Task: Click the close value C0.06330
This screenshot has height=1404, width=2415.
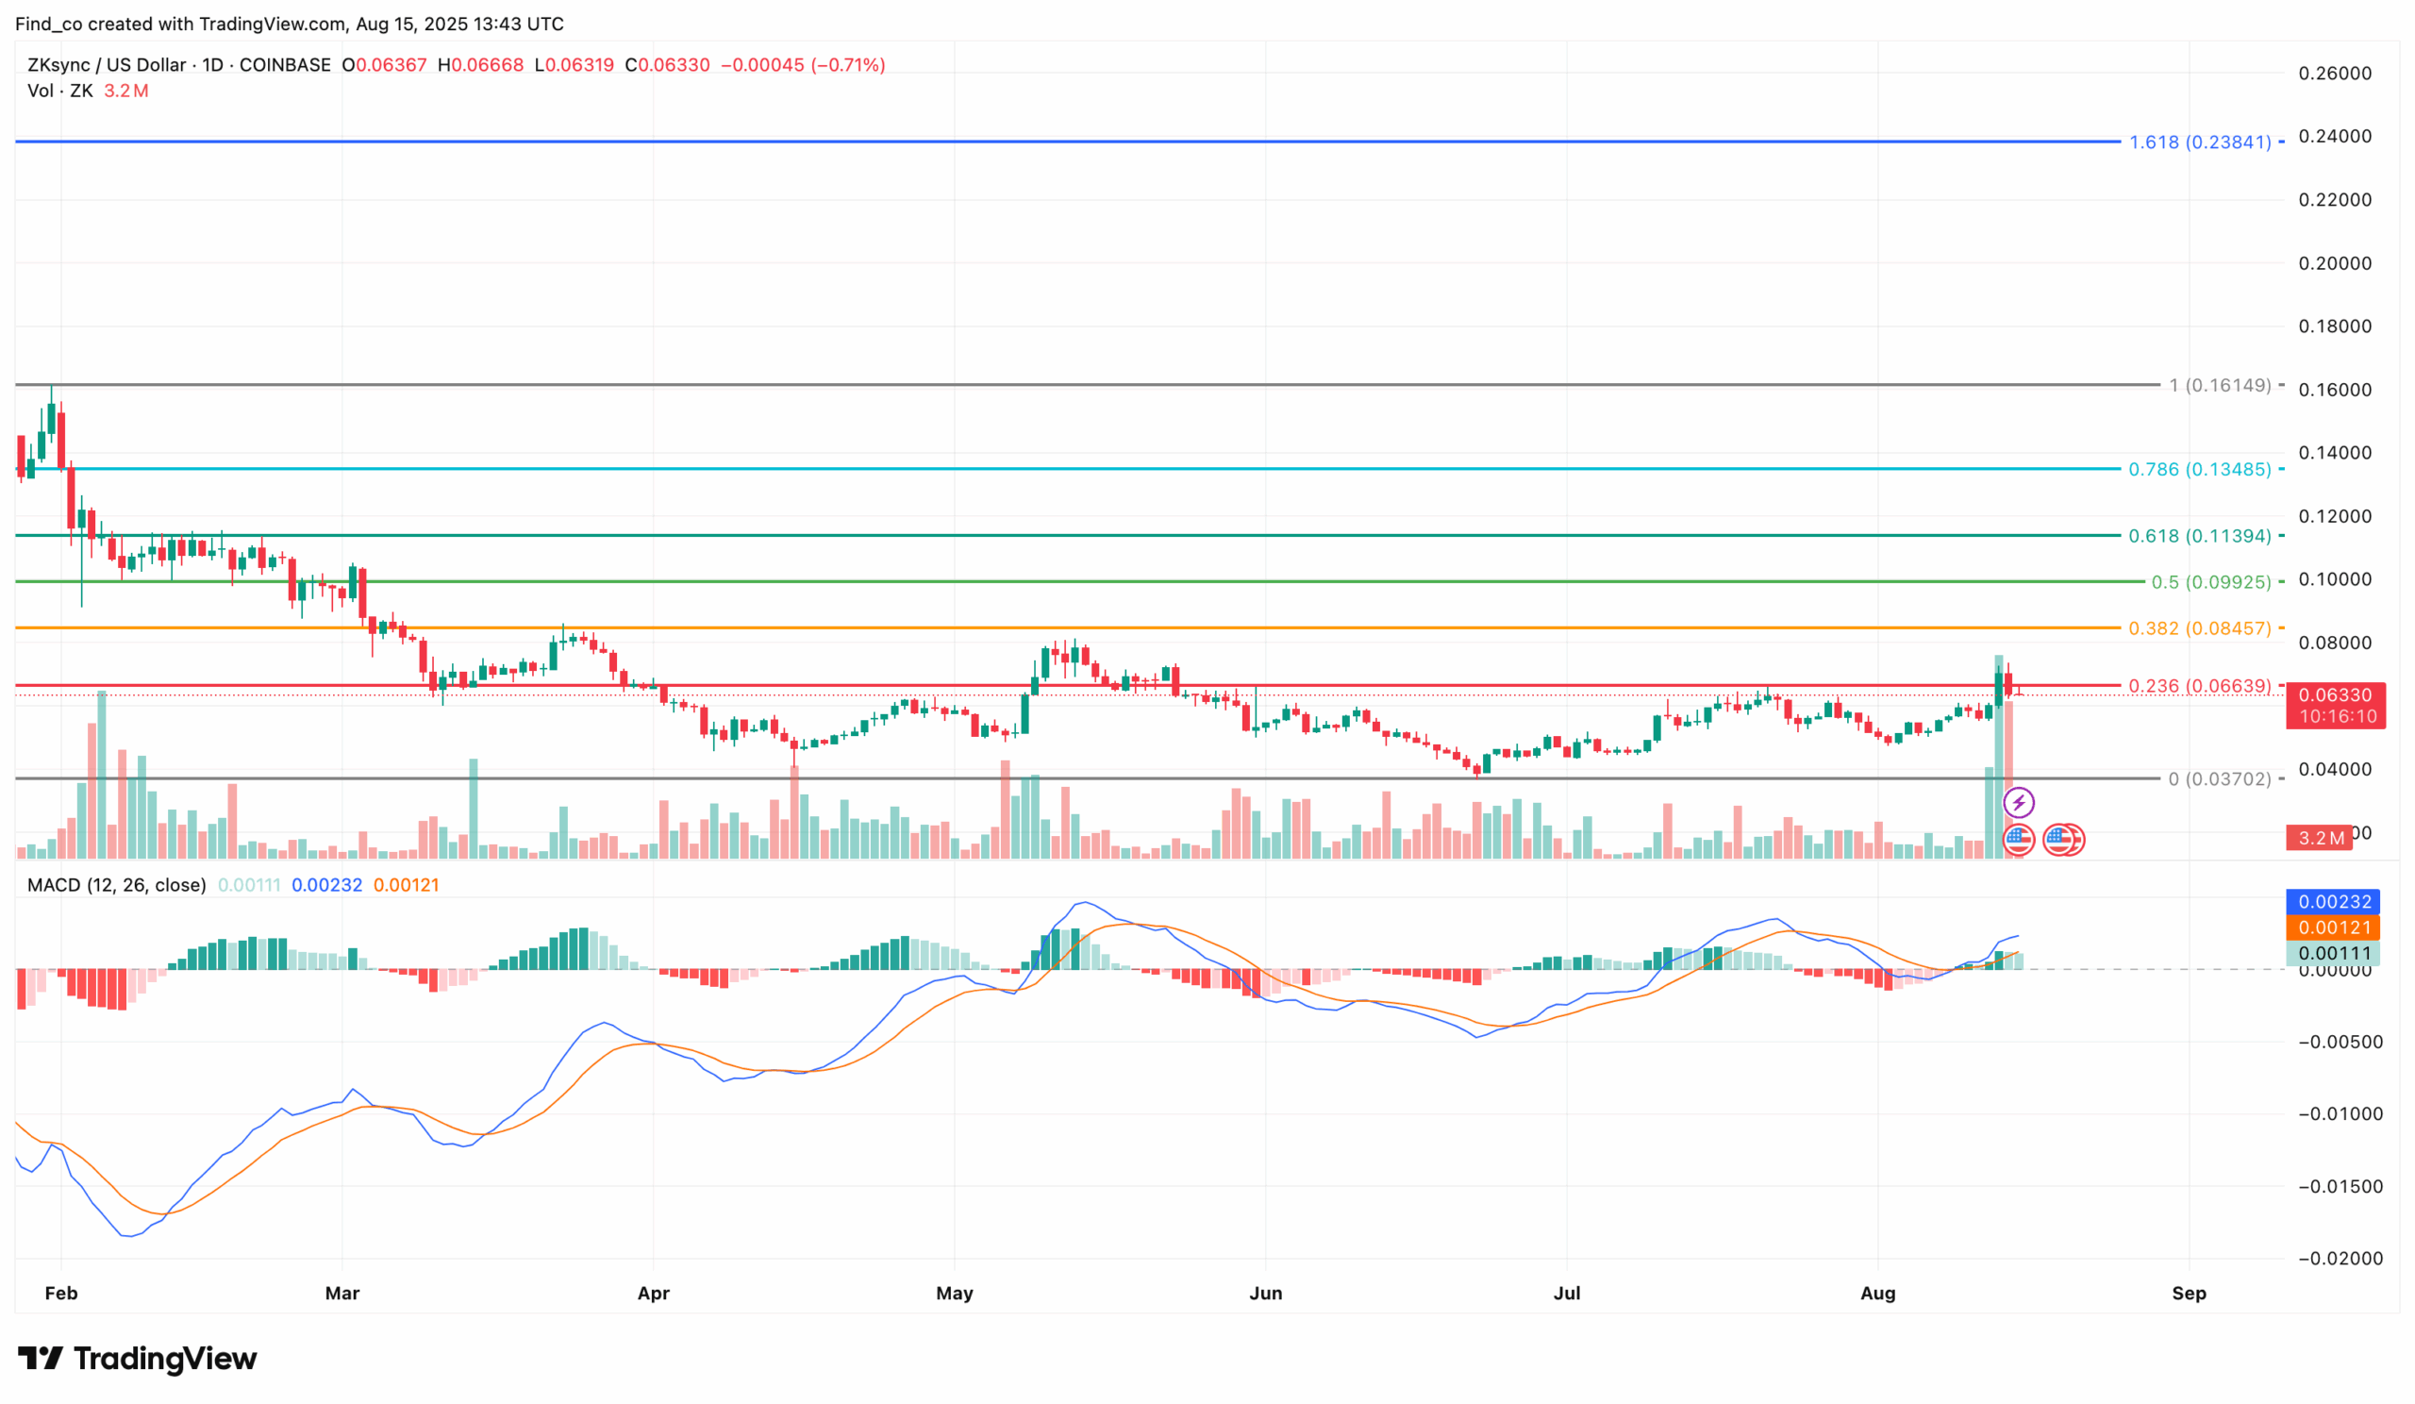Action: [667, 65]
